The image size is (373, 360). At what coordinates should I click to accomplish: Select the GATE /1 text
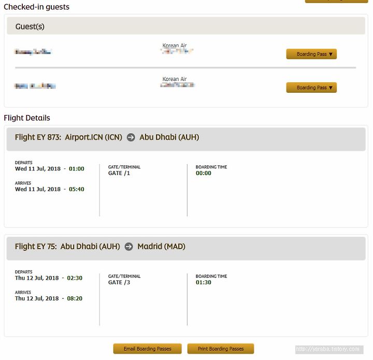119,173
